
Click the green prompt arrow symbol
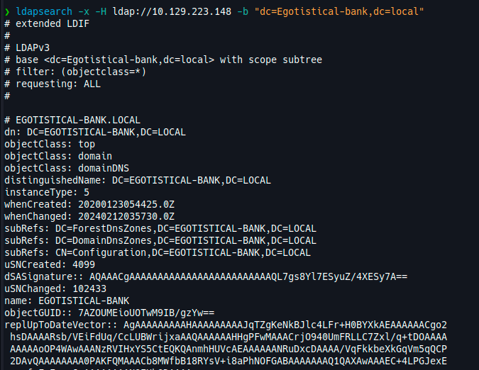(x=7, y=12)
